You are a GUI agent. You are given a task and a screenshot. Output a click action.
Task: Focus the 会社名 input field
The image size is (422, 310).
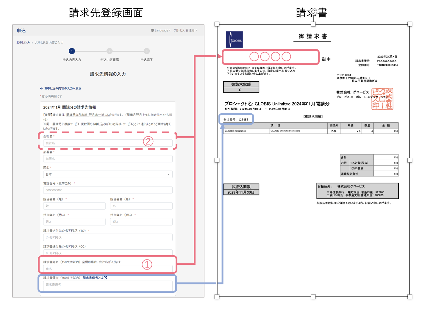[108, 143]
